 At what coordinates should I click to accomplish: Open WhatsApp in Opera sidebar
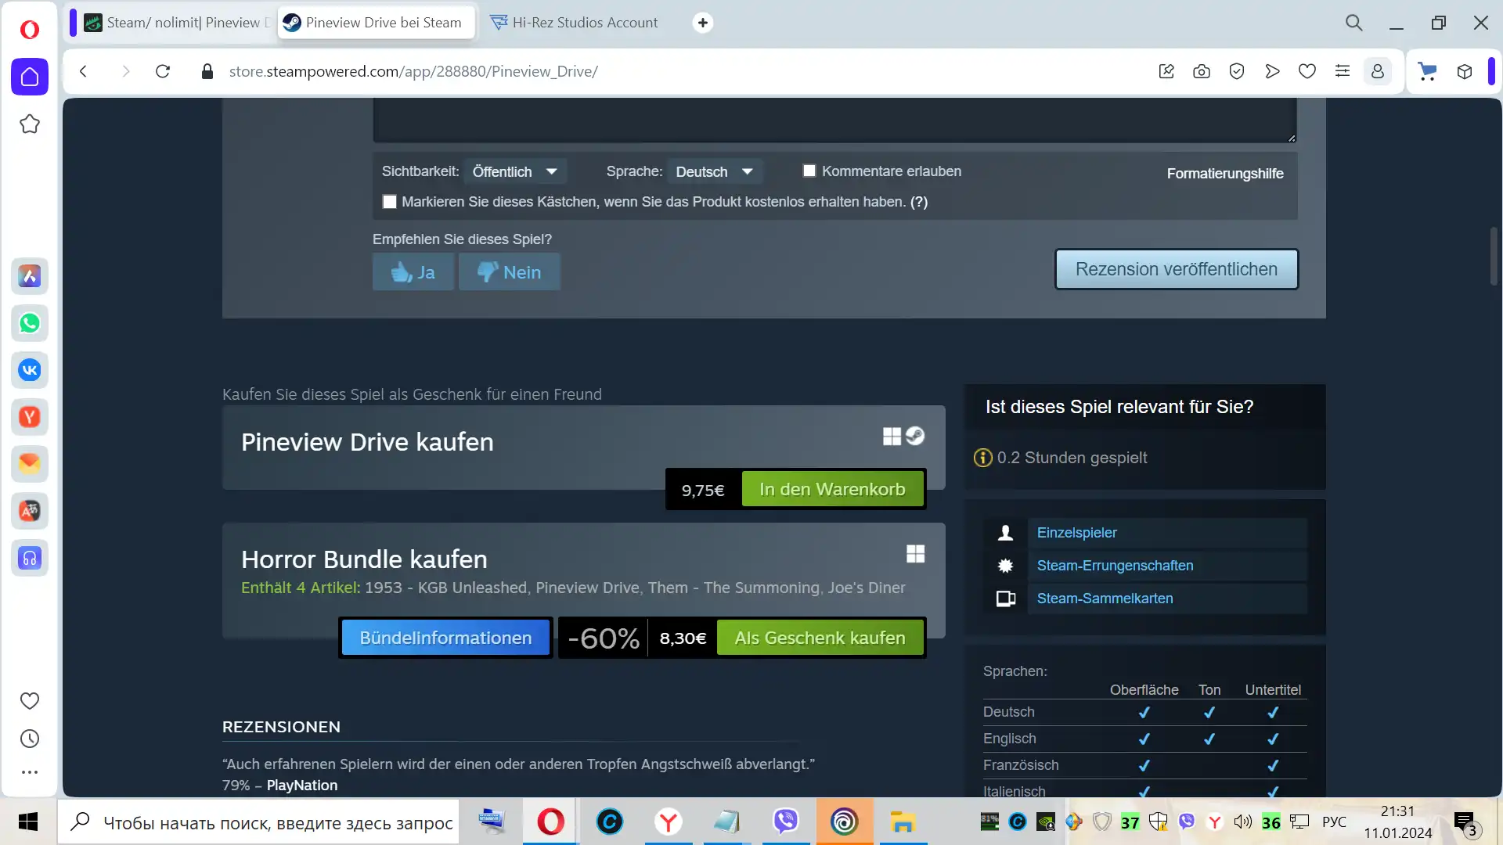point(30,323)
